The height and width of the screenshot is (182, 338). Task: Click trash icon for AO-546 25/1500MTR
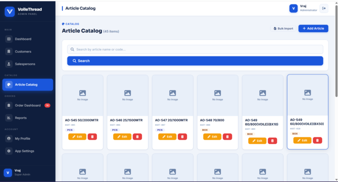coord(137,137)
